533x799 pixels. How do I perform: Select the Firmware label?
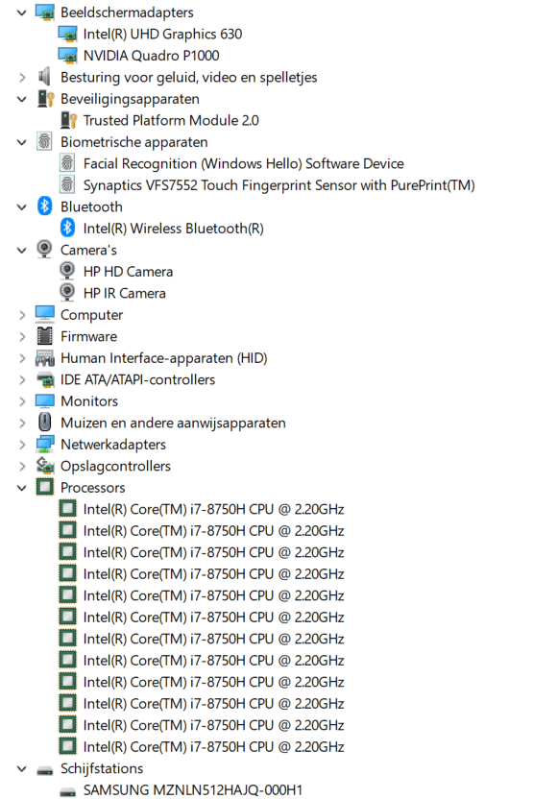point(88,337)
